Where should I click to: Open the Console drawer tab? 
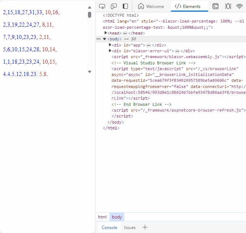109,228
